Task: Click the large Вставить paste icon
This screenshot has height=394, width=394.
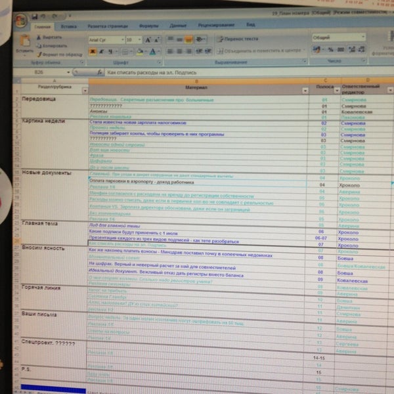Action: 25,41
